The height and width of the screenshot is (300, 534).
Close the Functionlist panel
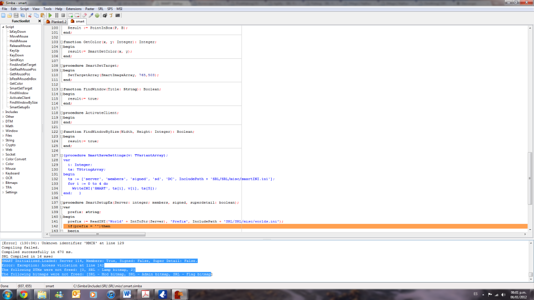[x=40, y=21]
